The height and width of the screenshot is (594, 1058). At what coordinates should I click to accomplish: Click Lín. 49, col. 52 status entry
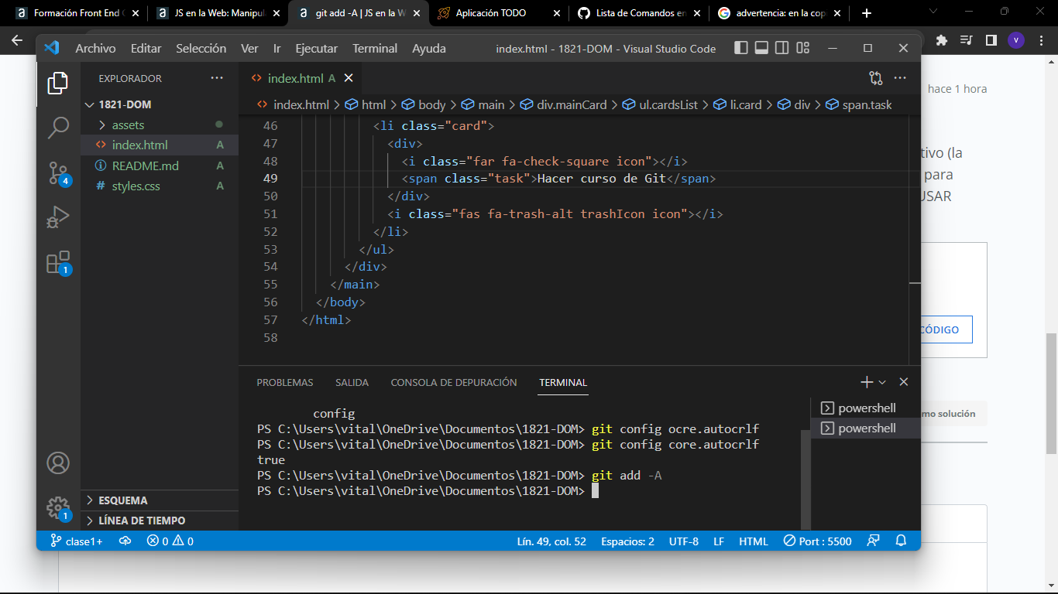tap(551, 541)
